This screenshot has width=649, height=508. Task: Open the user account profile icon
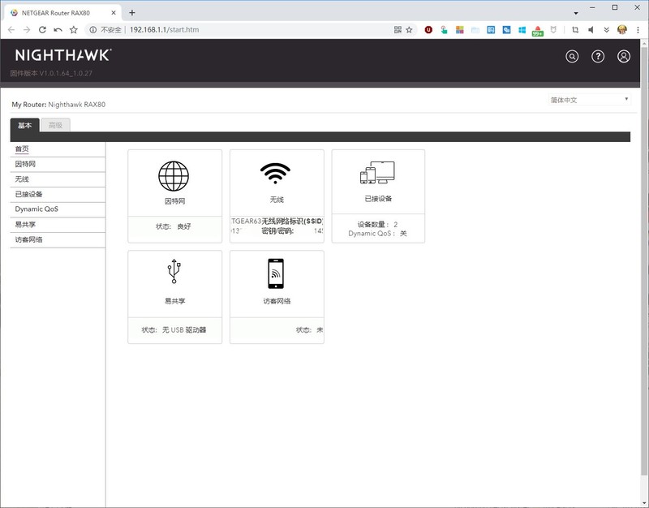pos(623,56)
